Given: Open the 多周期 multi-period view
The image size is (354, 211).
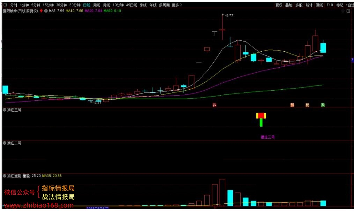Looking at the screenshot, I should [x=164, y=5].
